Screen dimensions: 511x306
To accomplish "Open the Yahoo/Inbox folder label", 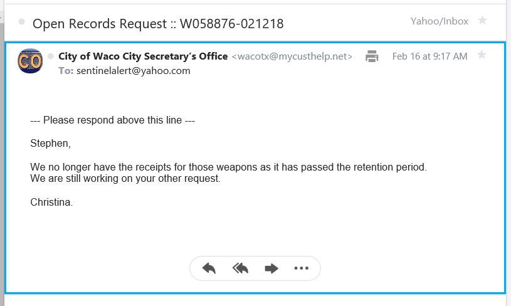I will [x=440, y=21].
